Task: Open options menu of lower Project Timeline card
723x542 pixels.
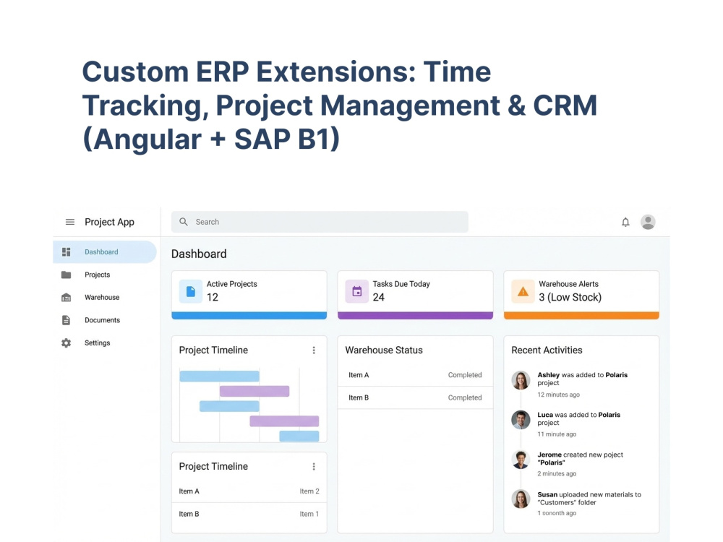Action: click(314, 466)
